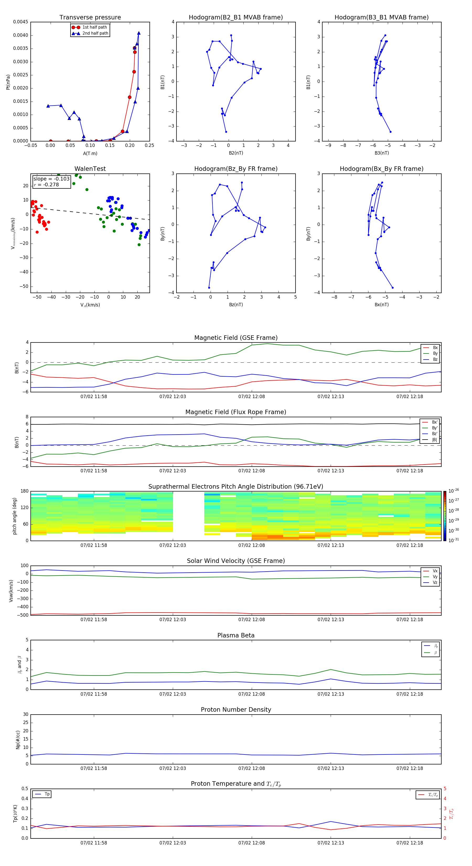472x866 pixels.
Task: Click the "Pt(nPa)" y-axis label
Action: click(8, 82)
